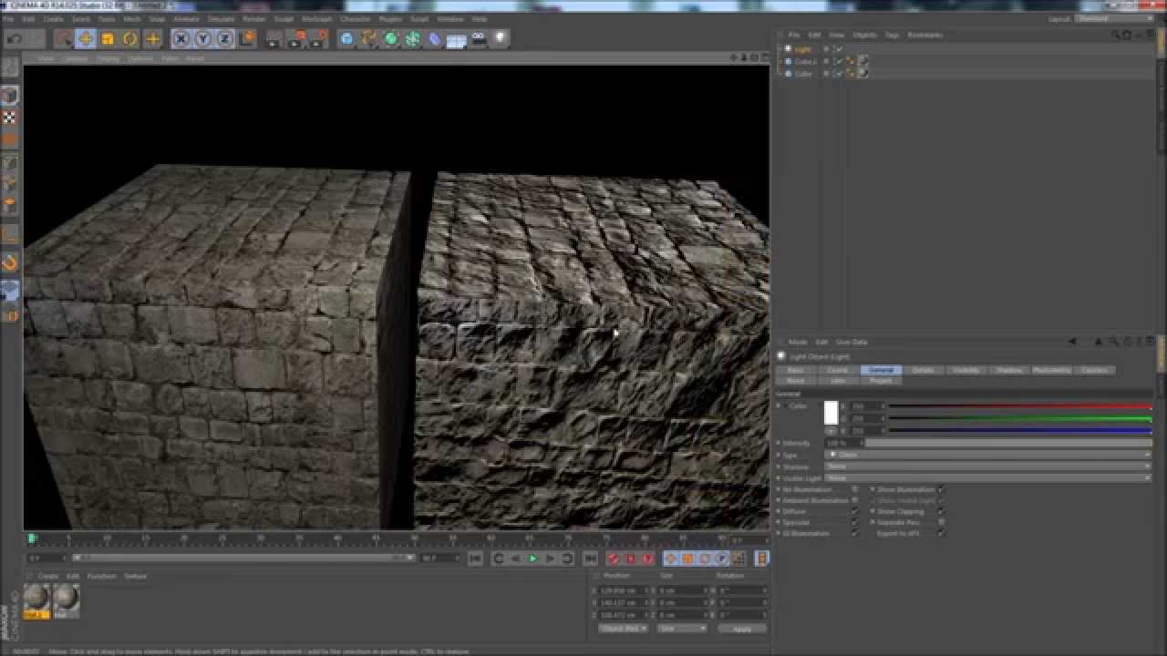Activate the Rotate tool
Viewport: 1167px width, 656px height.
pos(130,39)
